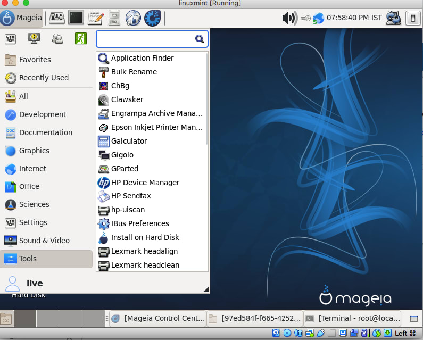Click the switch users icon in menu
Image resolution: width=423 pixels, height=340 pixels.
(57, 39)
